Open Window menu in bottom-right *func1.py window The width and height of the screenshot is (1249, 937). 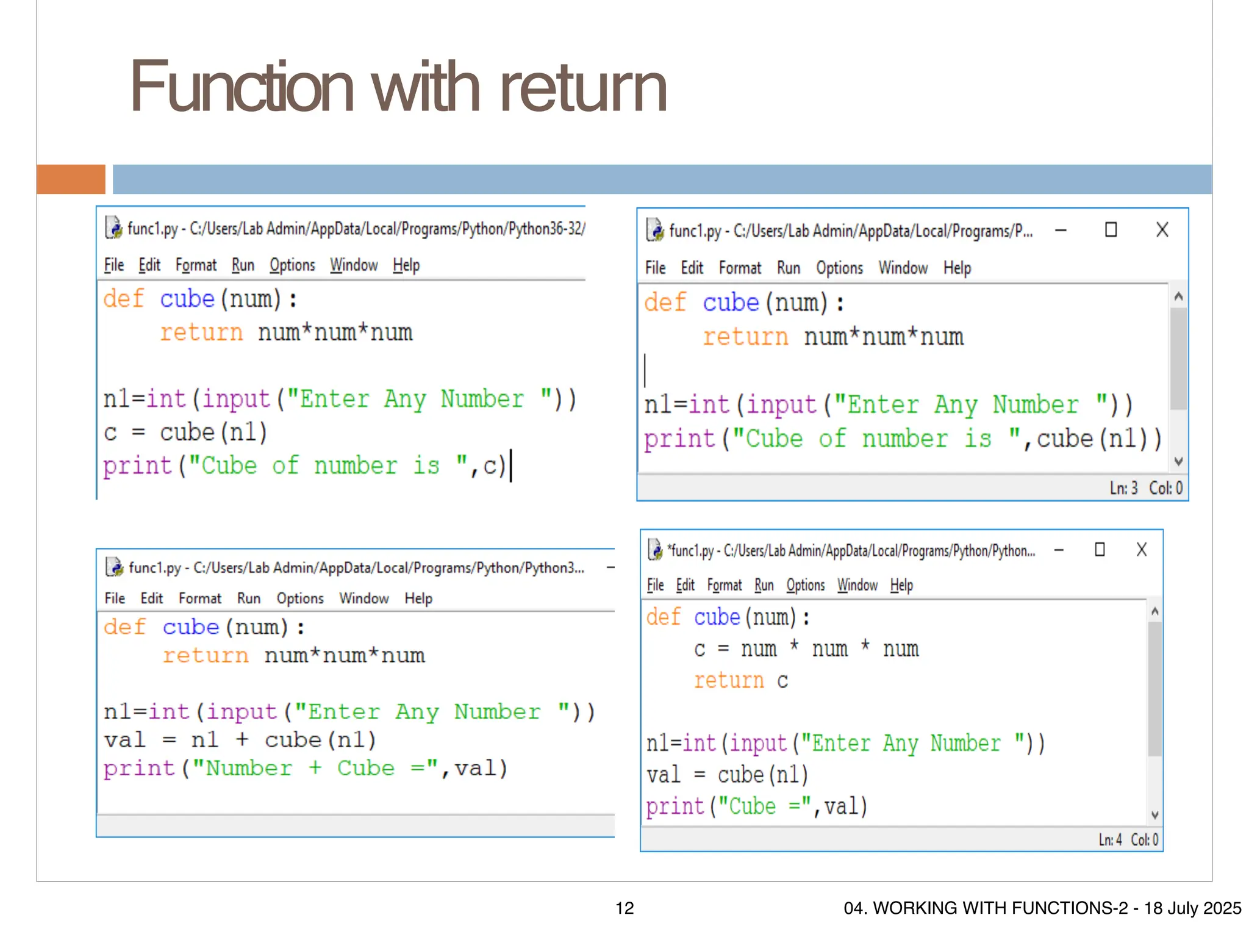pos(857,585)
